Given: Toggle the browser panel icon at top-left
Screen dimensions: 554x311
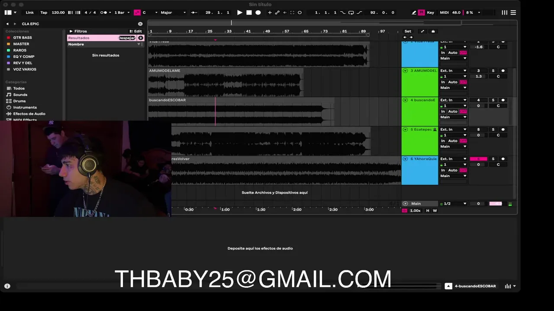Looking at the screenshot, I should tap(8, 13).
